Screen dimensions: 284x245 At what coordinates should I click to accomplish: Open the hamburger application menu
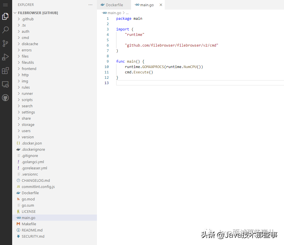pyautogui.click(x=5, y=5)
